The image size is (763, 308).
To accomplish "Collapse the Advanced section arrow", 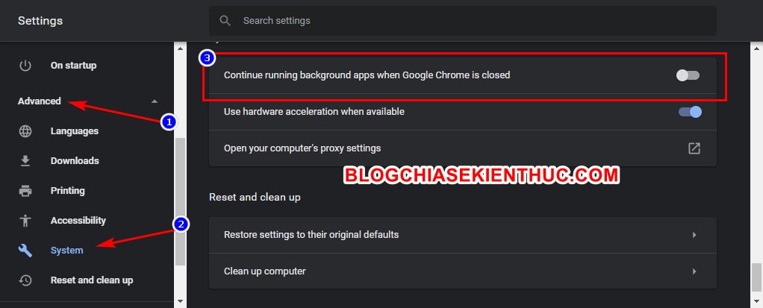I will pyautogui.click(x=155, y=101).
